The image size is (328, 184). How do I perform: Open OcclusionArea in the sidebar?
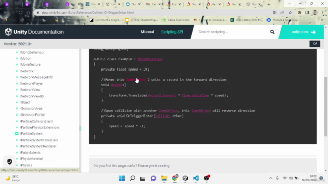[x=31, y=108]
